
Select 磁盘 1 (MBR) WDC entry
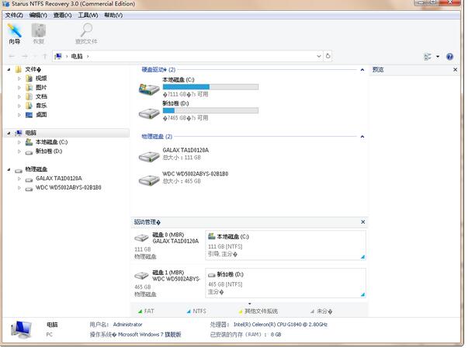tap(167, 283)
